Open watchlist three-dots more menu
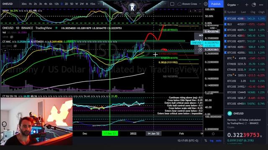Viewport: 268px width, 150px height. coord(261,5)
